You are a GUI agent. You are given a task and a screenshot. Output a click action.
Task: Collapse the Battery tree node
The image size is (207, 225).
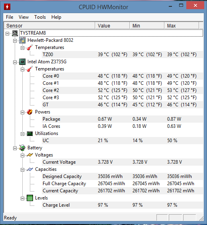click(x=15, y=148)
